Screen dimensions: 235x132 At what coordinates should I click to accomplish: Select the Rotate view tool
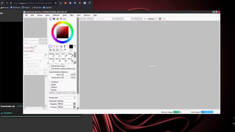[57, 50]
